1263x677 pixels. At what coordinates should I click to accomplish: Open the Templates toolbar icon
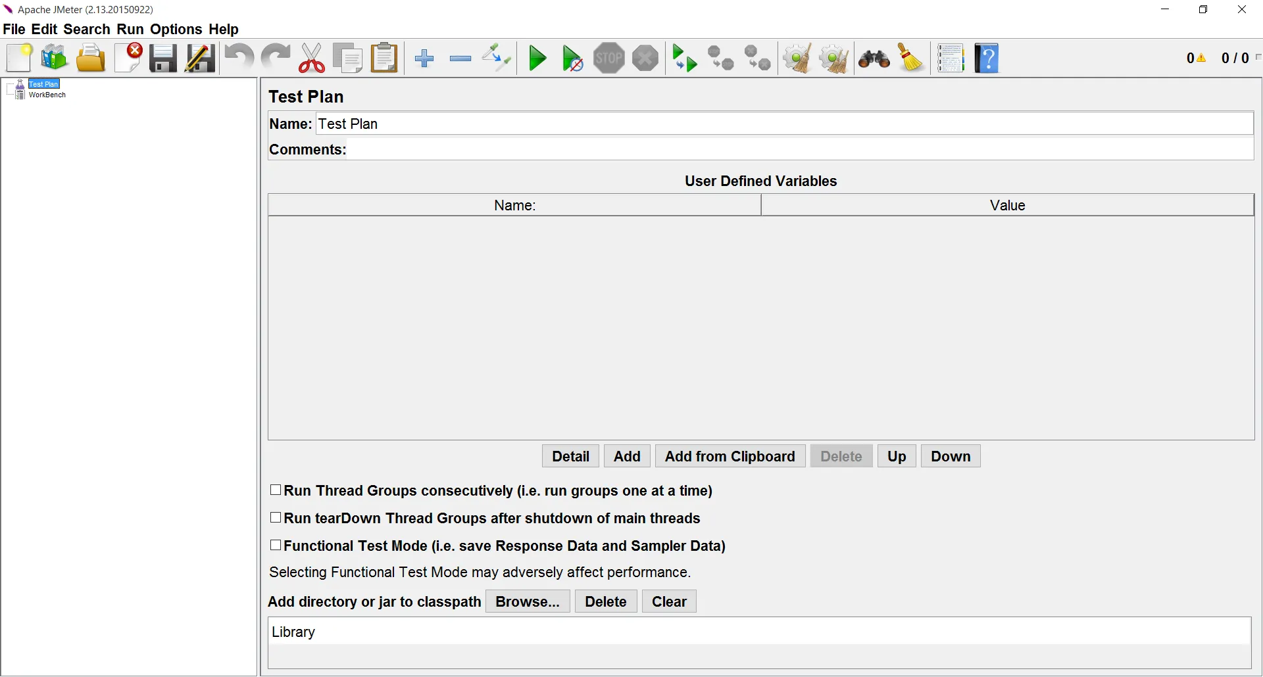[x=55, y=58]
